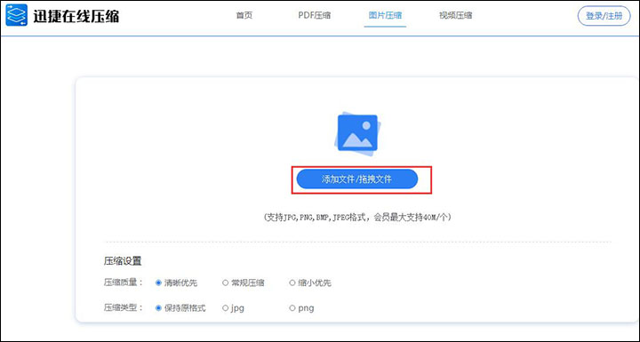
Task: Click the 压缩类型 label
Action: pyautogui.click(x=124, y=308)
